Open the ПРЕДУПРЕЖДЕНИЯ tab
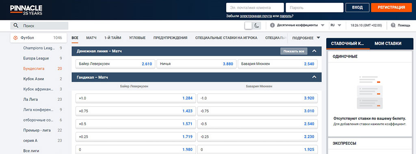The height and width of the screenshot is (154, 416). point(170,38)
